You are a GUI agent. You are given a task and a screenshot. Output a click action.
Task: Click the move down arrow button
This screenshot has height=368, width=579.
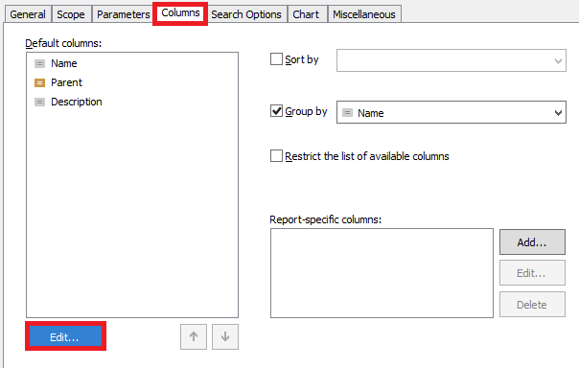[225, 336]
